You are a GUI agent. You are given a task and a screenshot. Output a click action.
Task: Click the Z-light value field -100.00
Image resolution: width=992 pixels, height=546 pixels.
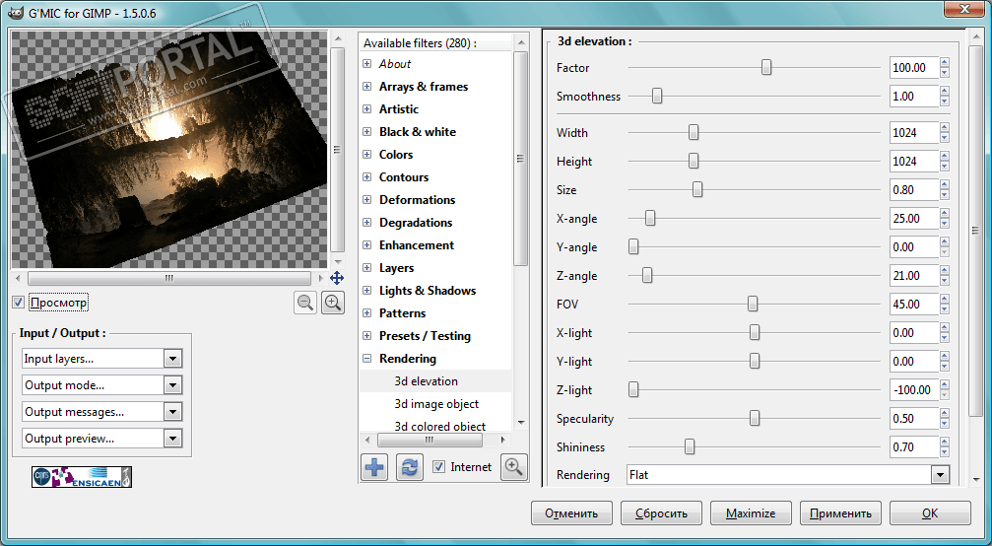click(x=914, y=389)
